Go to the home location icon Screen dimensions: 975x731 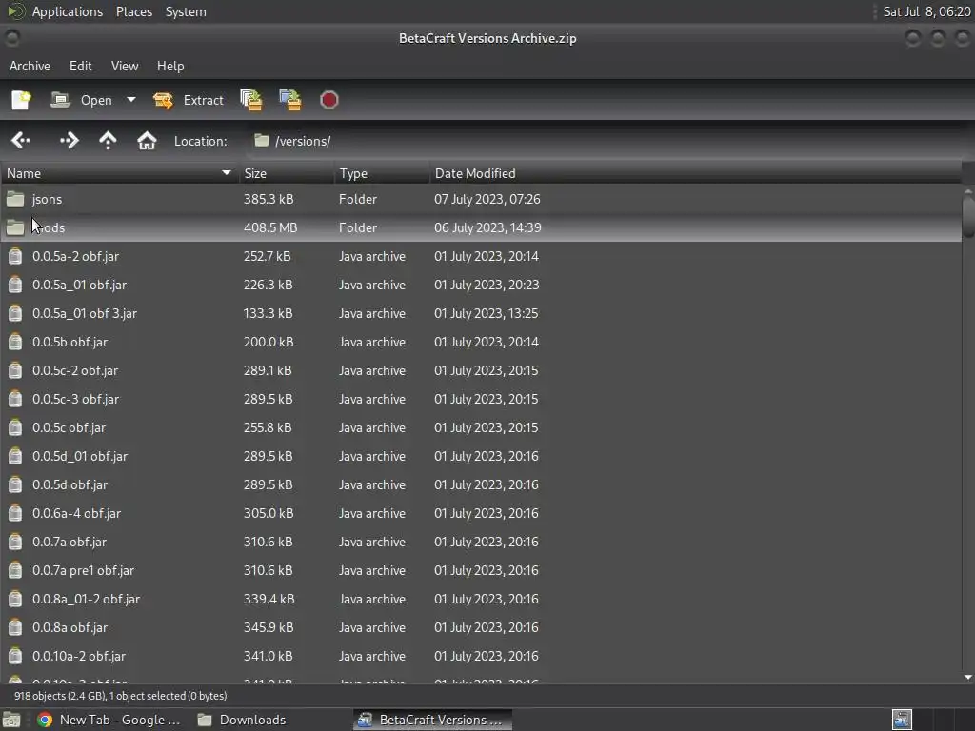point(147,141)
